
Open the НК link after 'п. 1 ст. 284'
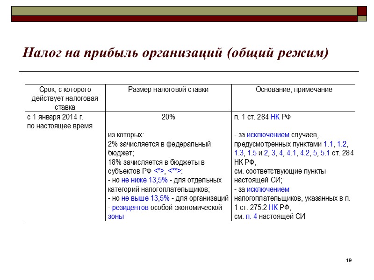[275, 117]
